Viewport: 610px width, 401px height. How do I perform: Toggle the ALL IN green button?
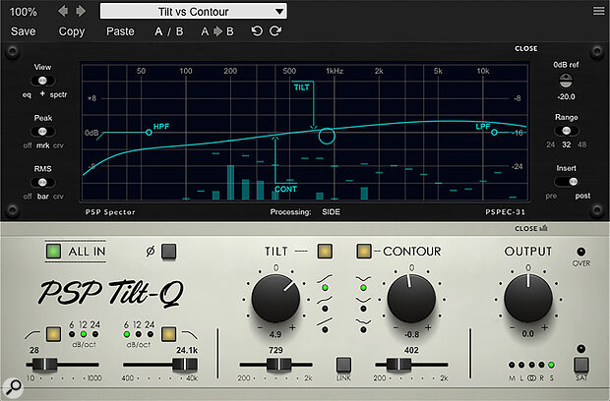tap(54, 252)
